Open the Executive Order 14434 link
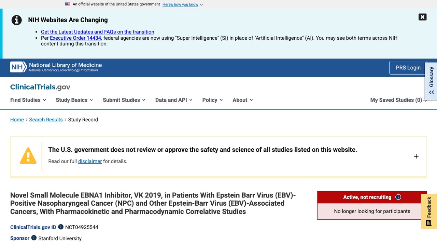The height and width of the screenshot is (246, 437). click(x=75, y=38)
